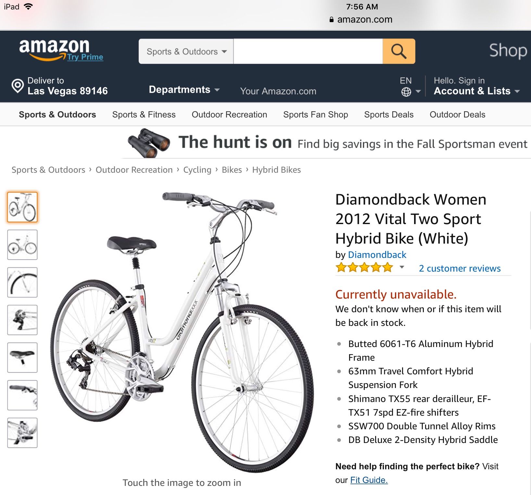Open the Sports & Outdoors search category dropdown

(186, 51)
